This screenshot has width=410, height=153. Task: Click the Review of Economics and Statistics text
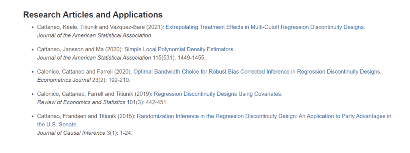(x=81, y=102)
